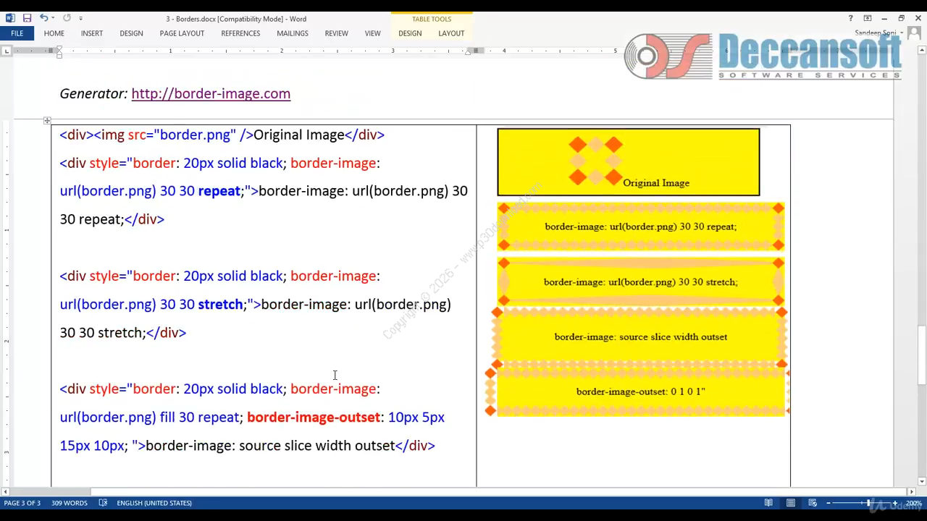Image resolution: width=927 pixels, height=521 pixels.
Task: Open Customize Quick Access Toolbar dropdown
Action: point(80,18)
